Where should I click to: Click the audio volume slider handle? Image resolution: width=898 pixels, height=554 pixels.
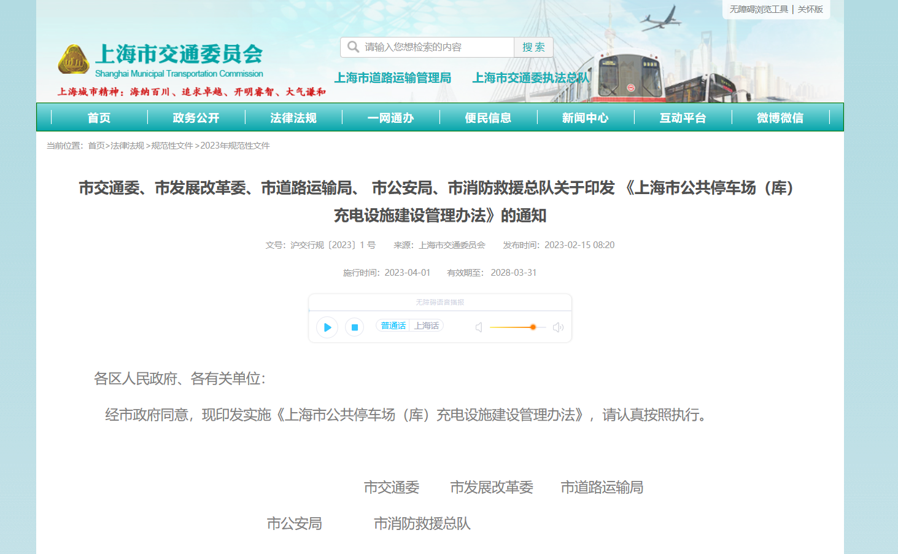(x=533, y=327)
